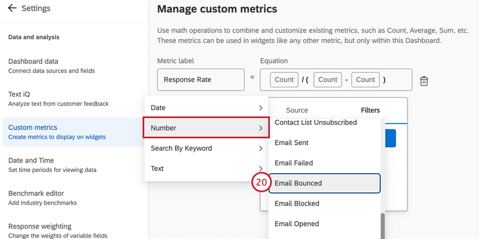Select Email Bounced from the list
The image size is (479, 239).
click(x=324, y=183)
